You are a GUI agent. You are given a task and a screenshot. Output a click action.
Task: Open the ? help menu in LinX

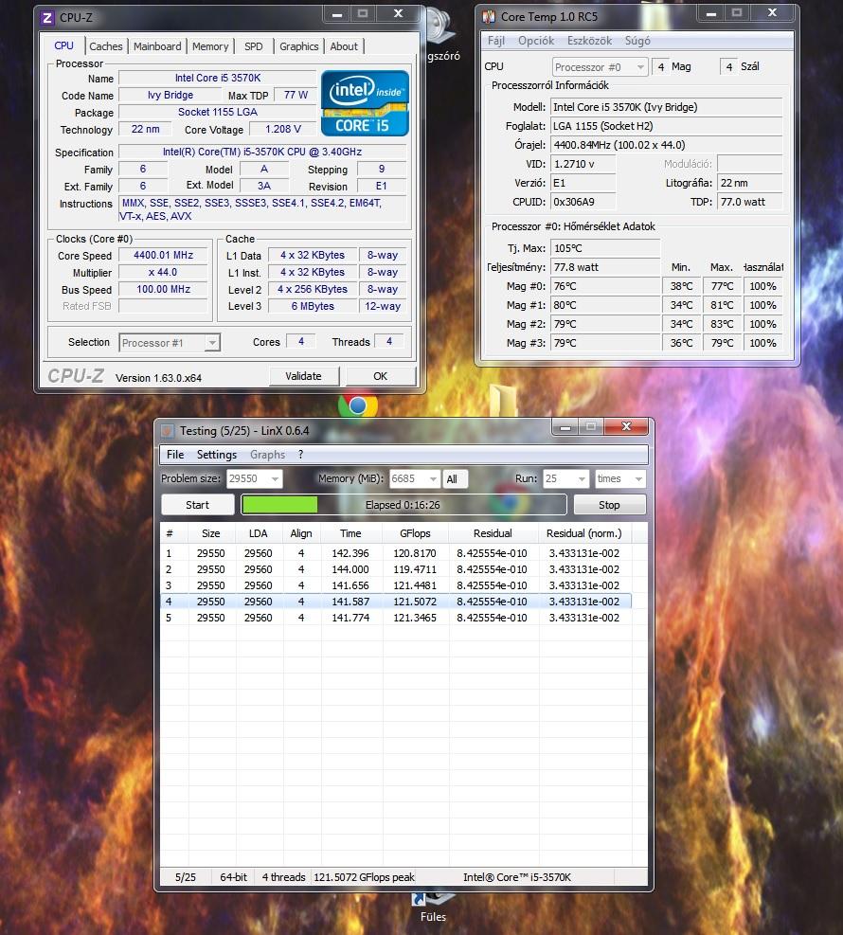(300, 455)
